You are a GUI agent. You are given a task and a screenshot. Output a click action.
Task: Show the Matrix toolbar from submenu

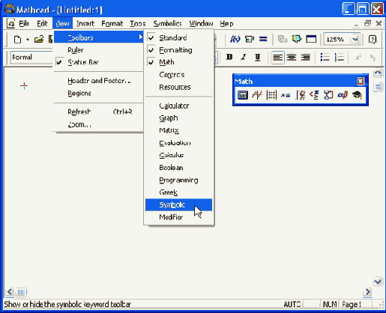click(x=178, y=130)
